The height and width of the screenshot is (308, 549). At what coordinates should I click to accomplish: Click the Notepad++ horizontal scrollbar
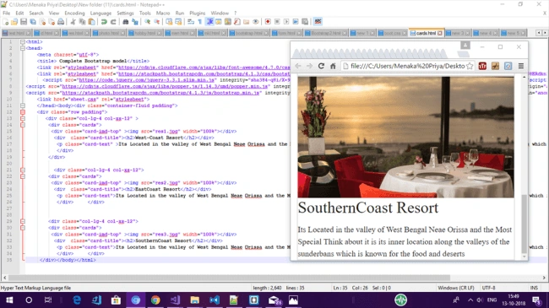[x=229, y=278]
